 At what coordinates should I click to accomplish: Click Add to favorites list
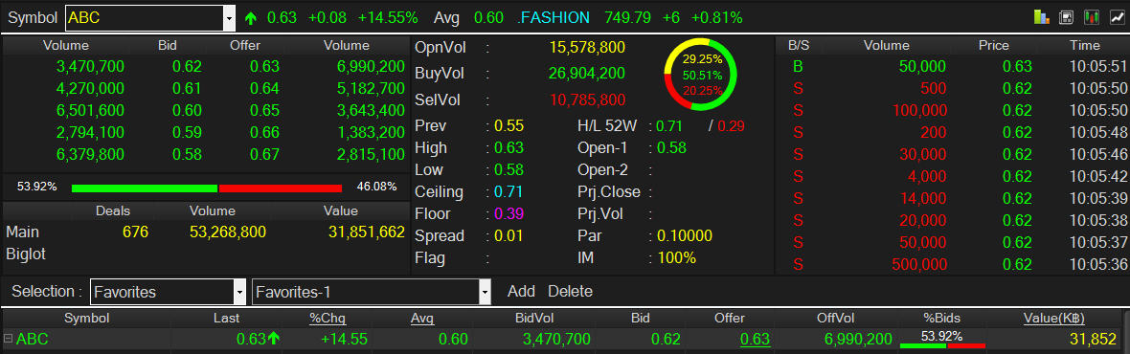(521, 292)
